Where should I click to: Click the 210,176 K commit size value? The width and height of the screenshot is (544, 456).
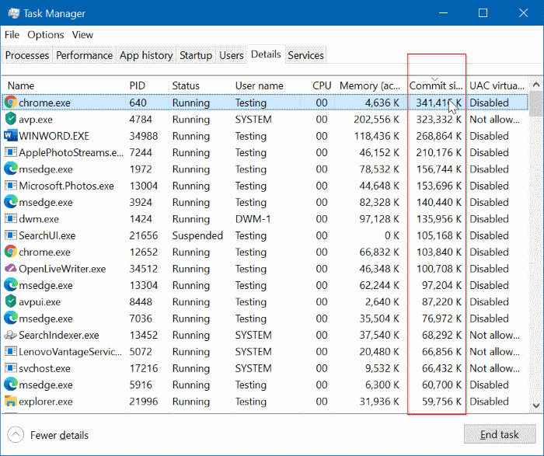[x=439, y=152]
